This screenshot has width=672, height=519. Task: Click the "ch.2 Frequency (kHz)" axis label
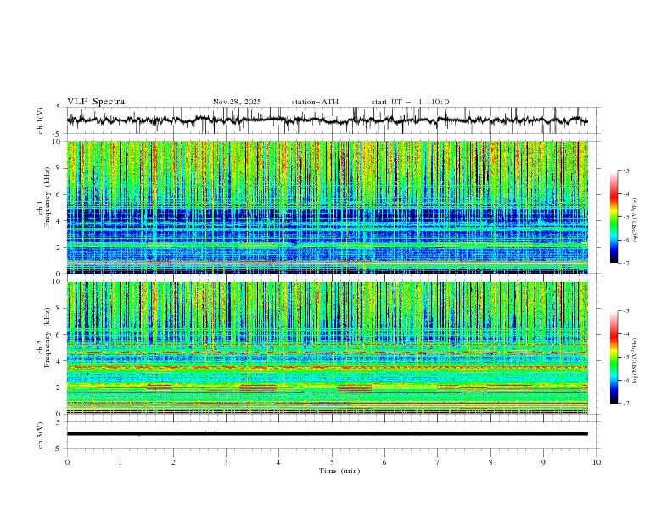(x=44, y=337)
